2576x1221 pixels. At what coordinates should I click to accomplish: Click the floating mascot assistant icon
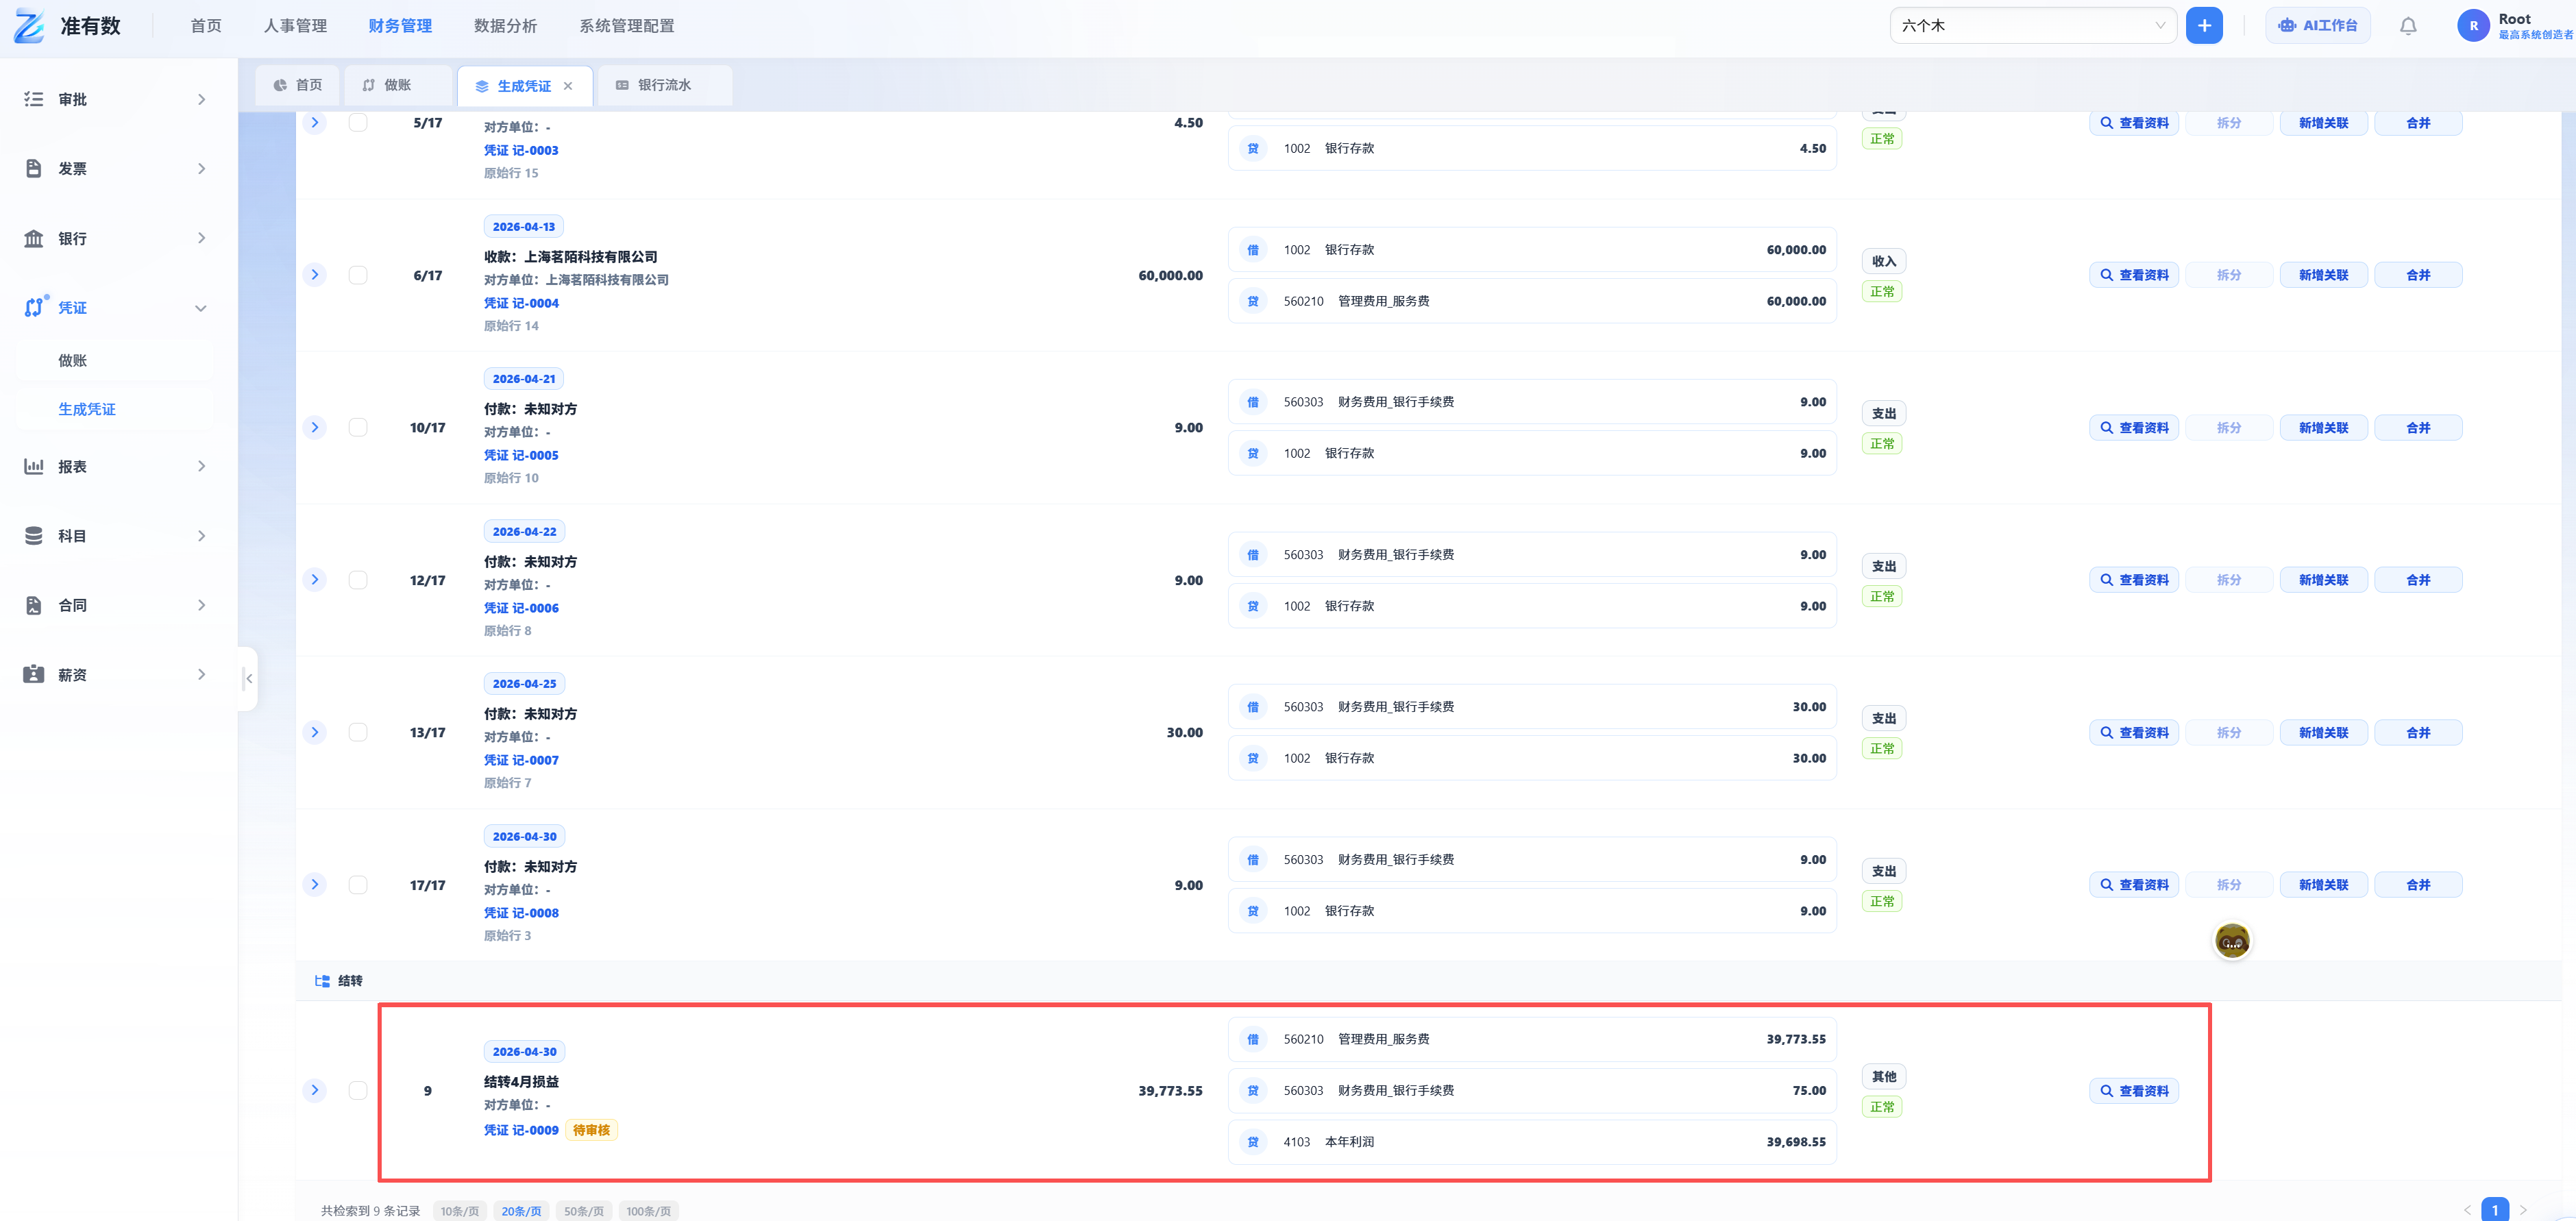tap(2232, 940)
